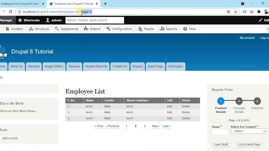Focus the Name field in Enquiry Form

click(x=220, y=132)
